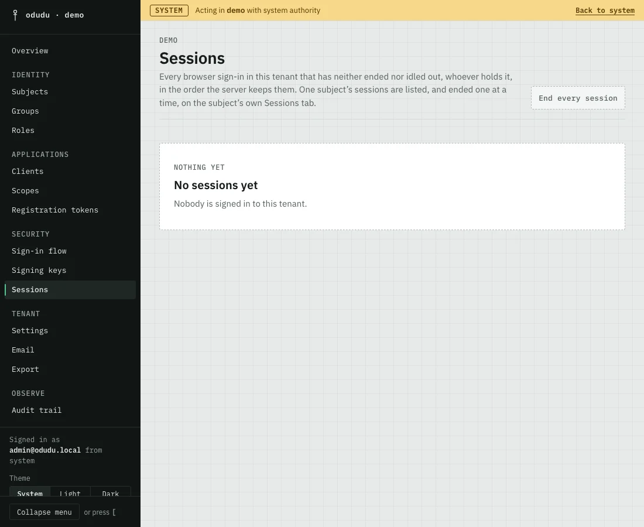
Task: Click the Sessions page heading
Action: 192,59
